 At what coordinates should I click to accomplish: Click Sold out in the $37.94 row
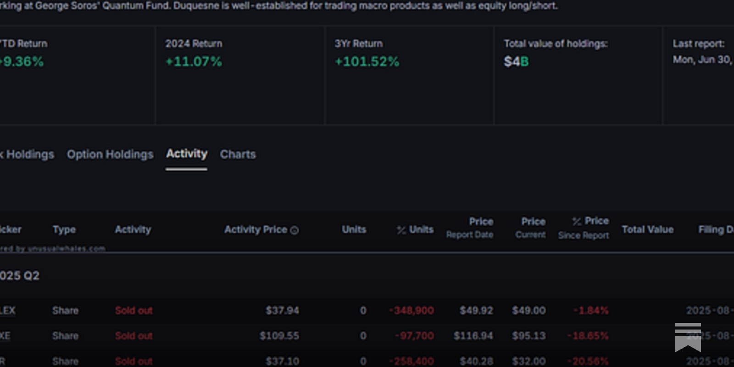[x=133, y=311]
